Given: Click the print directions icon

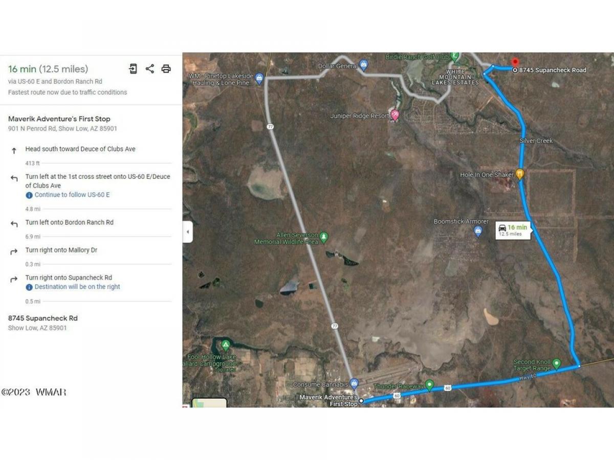Looking at the screenshot, I should 166,68.
